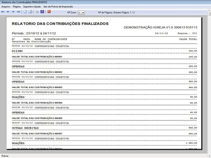Click the Pagina.: 001 label

point(187,33)
